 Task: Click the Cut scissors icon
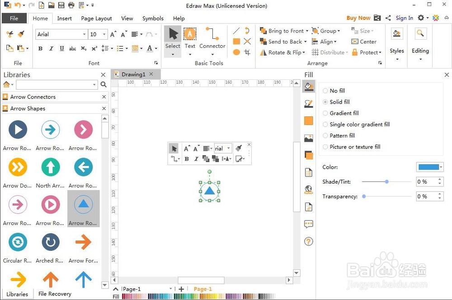(10, 34)
